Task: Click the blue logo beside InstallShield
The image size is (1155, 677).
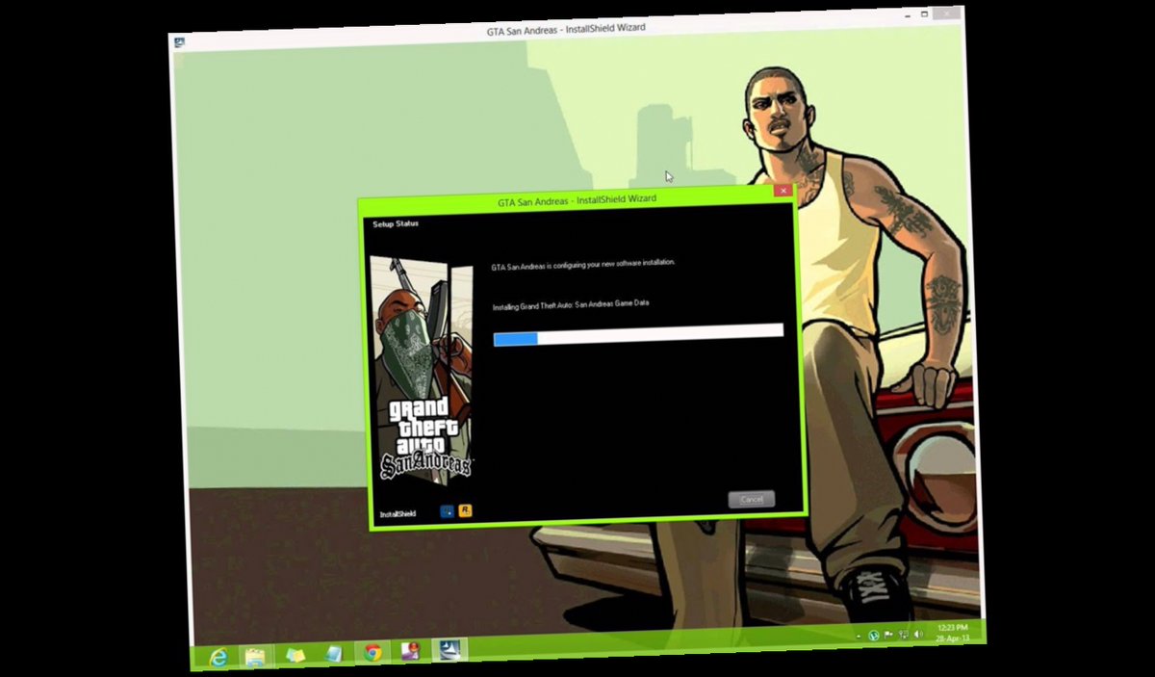Action: point(448,511)
